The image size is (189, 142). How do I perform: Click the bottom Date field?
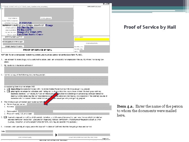coord(29,131)
